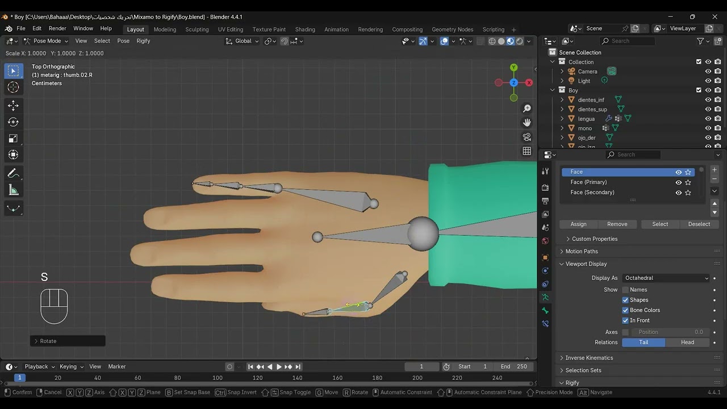The height and width of the screenshot is (409, 727).
Task: Click the Play animation button
Action: click(279, 367)
